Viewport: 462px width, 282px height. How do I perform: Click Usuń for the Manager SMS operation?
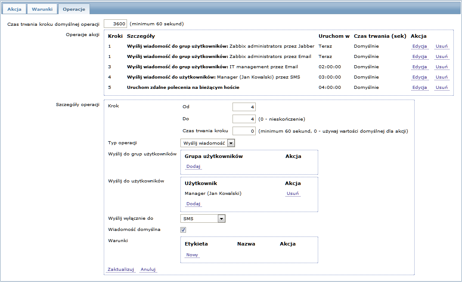(x=441, y=77)
